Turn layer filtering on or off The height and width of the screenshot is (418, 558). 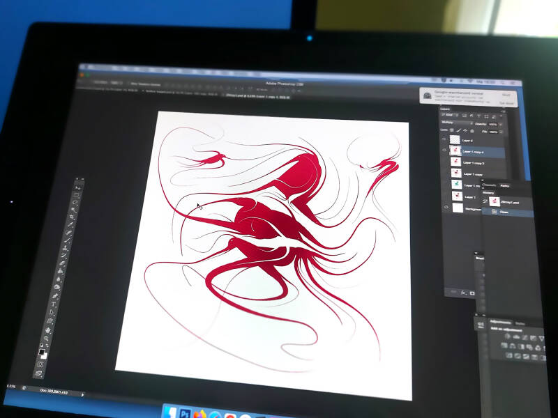[x=501, y=116]
